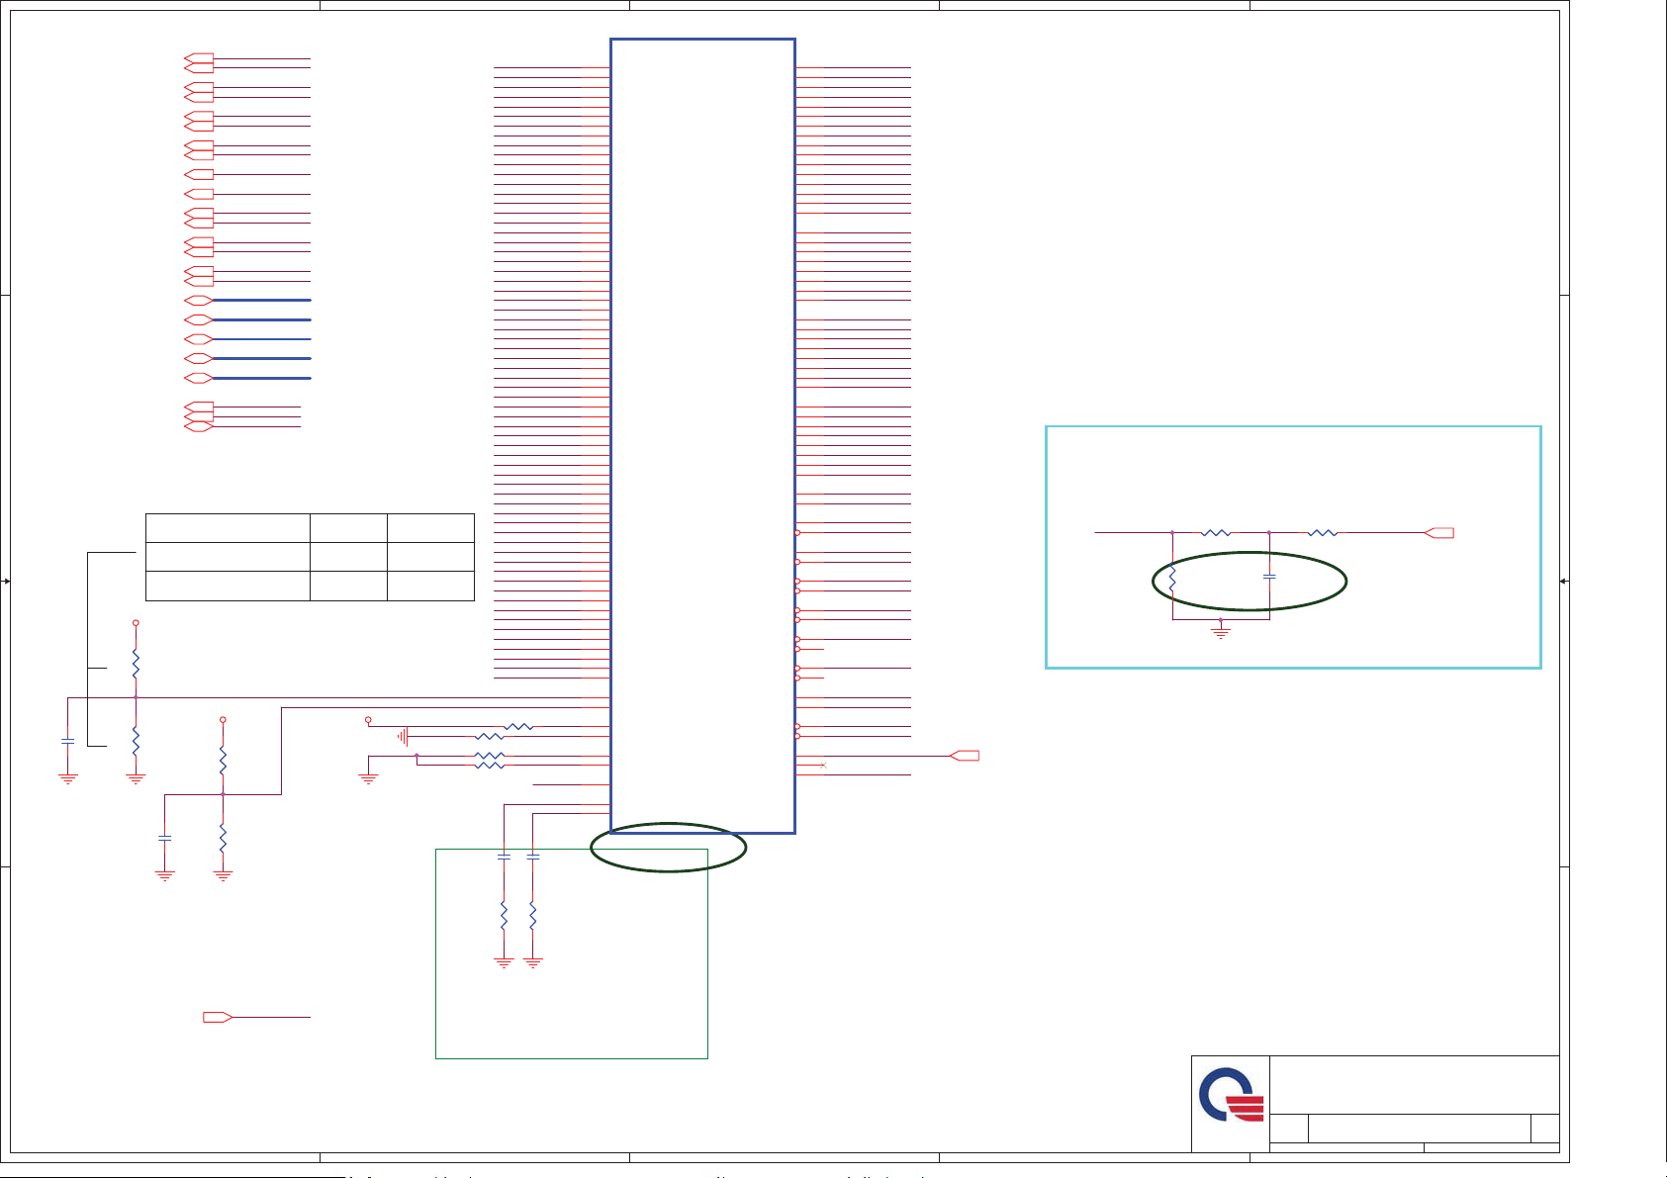Select the second series resistor before cyan-frame connector
Viewport: 1667px width, 1178px height.
[1323, 533]
